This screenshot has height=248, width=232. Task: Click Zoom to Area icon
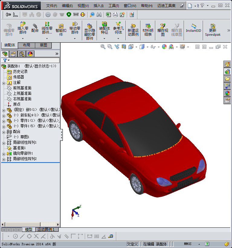pos(110,47)
